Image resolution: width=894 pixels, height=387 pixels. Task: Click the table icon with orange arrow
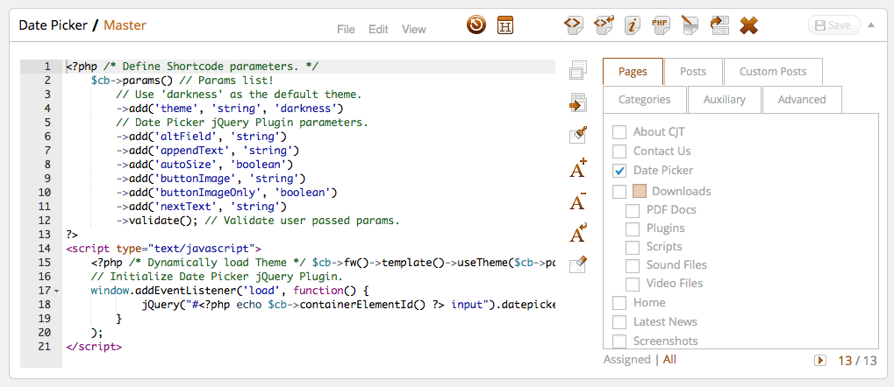(578, 102)
